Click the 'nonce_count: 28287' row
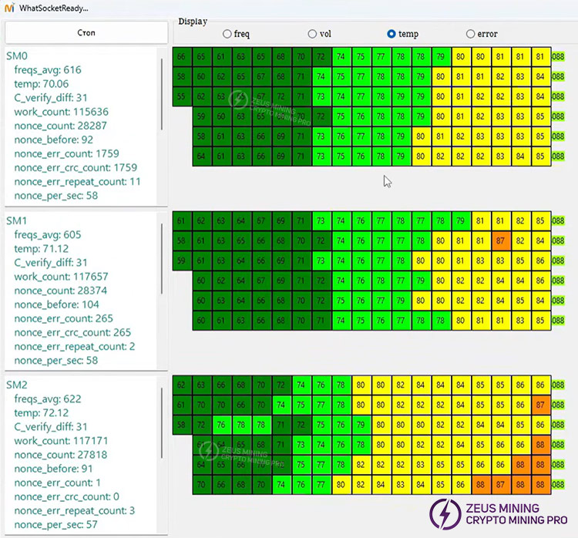 (x=60, y=126)
